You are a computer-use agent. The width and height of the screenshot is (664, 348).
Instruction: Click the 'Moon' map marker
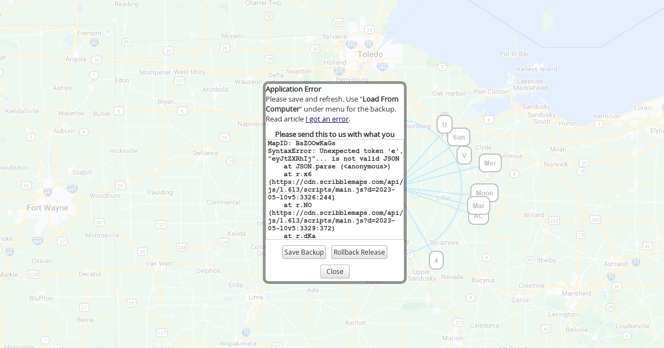point(484,193)
